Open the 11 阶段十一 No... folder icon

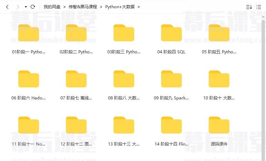[x=29, y=125]
